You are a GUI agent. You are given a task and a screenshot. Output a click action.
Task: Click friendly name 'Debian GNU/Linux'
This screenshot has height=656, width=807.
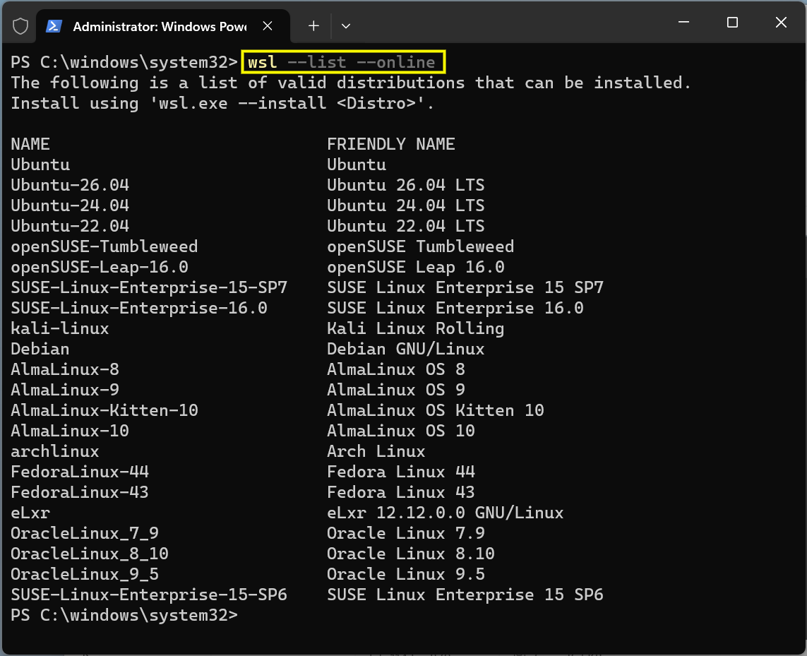click(405, 349)
